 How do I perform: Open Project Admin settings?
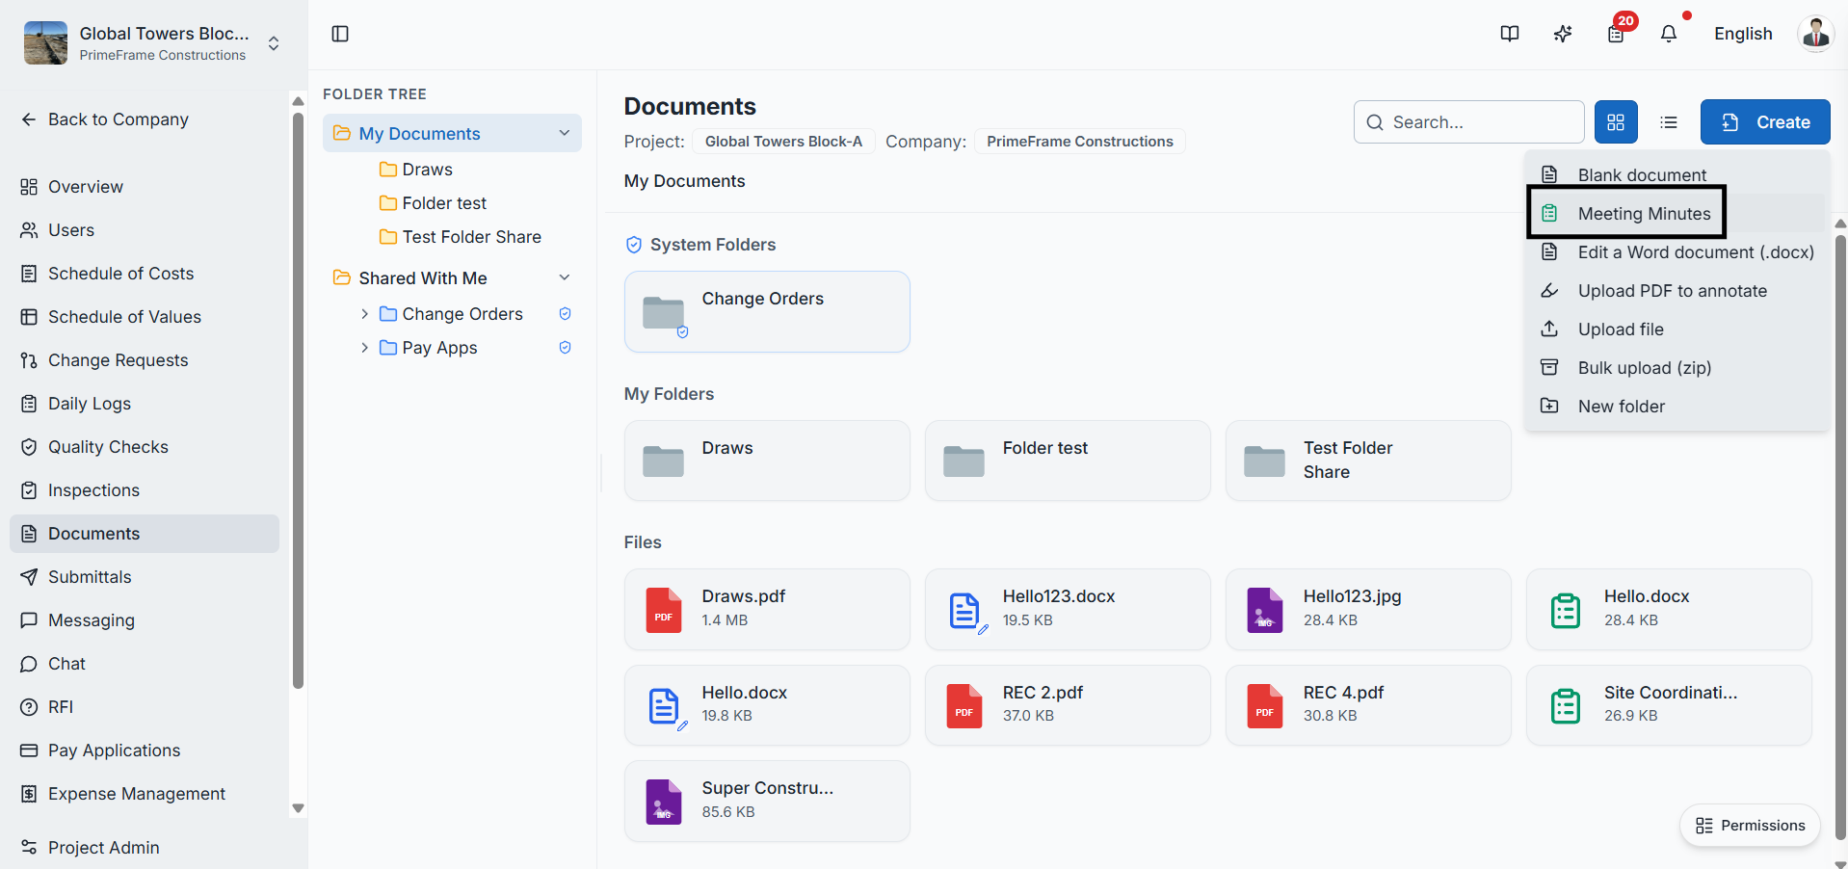145,848
